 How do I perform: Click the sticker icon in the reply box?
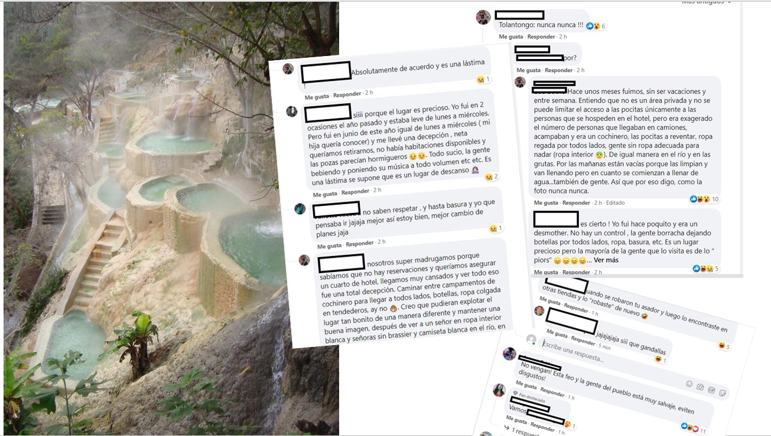pyautogui.click(x=723, y=393)
